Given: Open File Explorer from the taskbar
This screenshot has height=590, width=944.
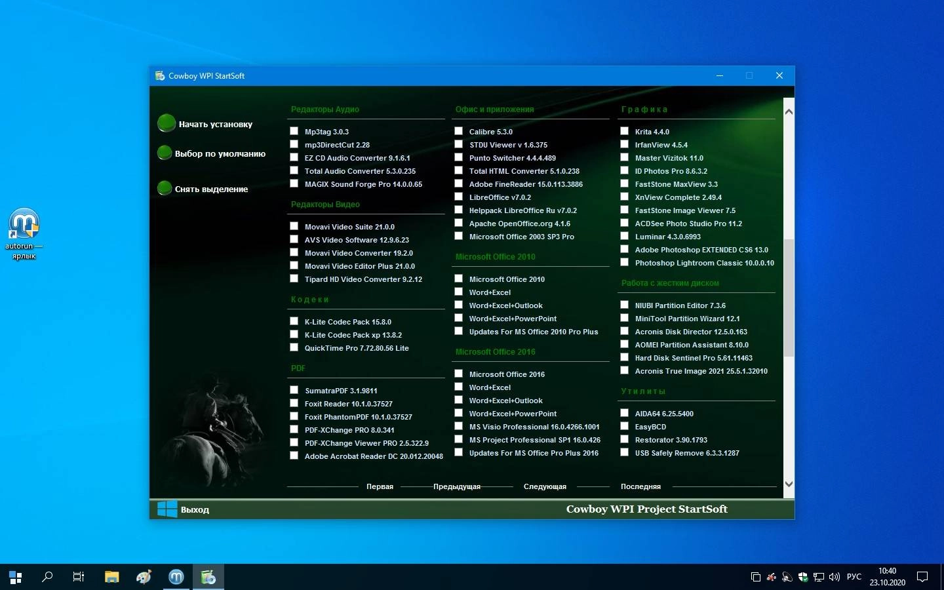Looking at the screenshot, I should [112, 577].
